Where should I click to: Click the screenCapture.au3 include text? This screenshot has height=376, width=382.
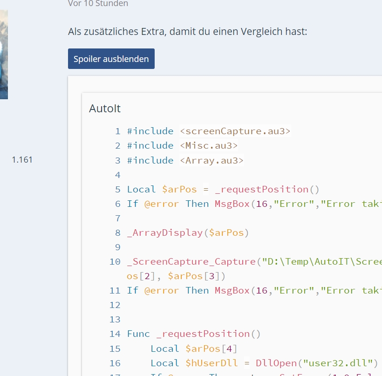(235, 131)
